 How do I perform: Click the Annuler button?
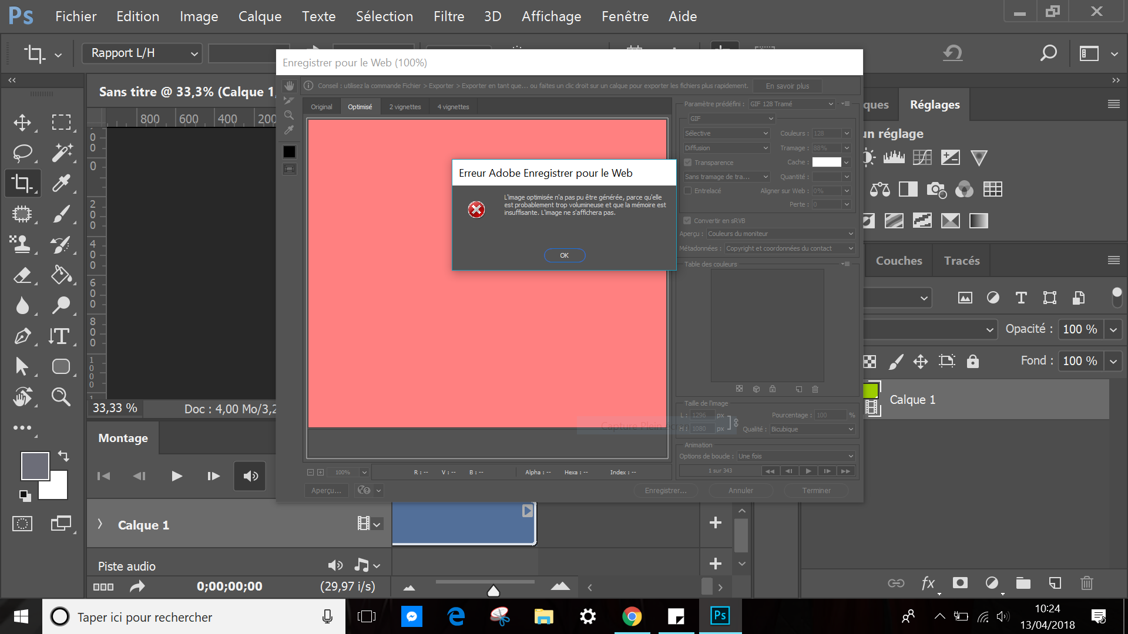[x=741, y=490]
